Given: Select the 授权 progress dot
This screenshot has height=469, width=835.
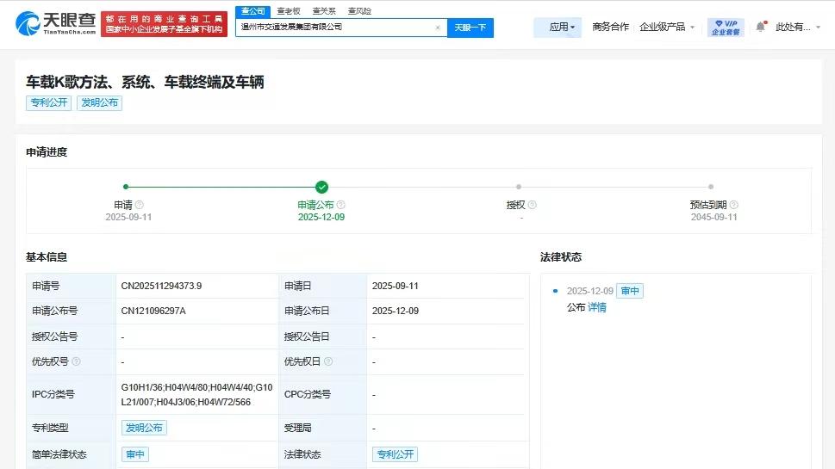Looking at the screenshot, I should (x=519, y=187).
